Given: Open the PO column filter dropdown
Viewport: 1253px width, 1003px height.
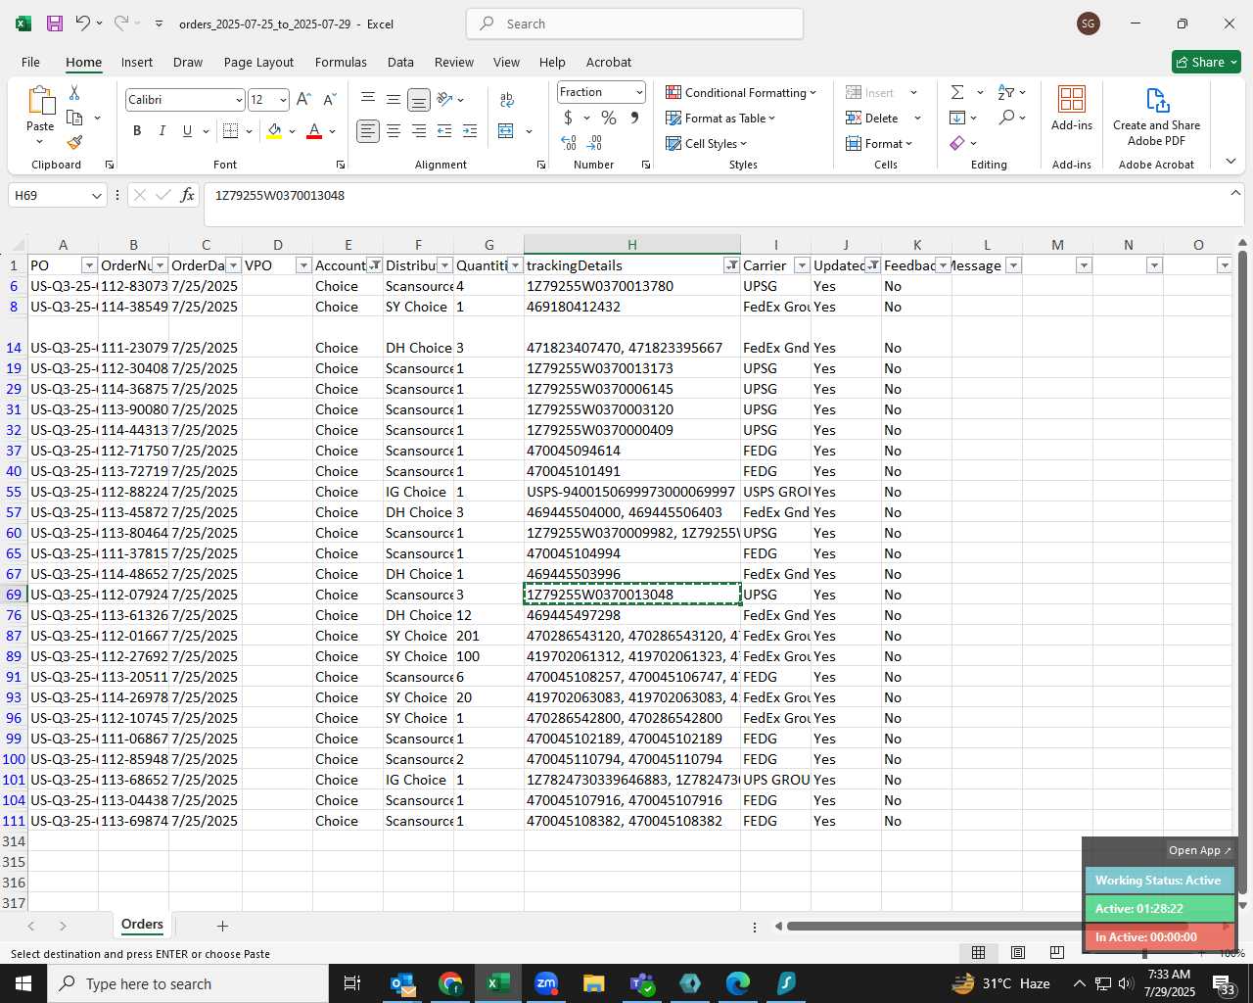Looking at the screenshot, I should [x=89, y=265].
